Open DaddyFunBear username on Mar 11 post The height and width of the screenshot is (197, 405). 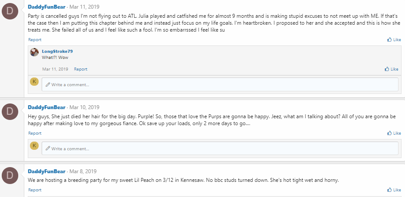point(46,7)
